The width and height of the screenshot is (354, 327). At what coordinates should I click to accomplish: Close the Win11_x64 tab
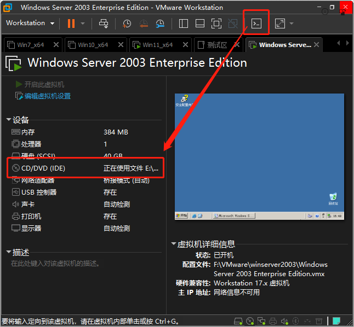(185, 45)
